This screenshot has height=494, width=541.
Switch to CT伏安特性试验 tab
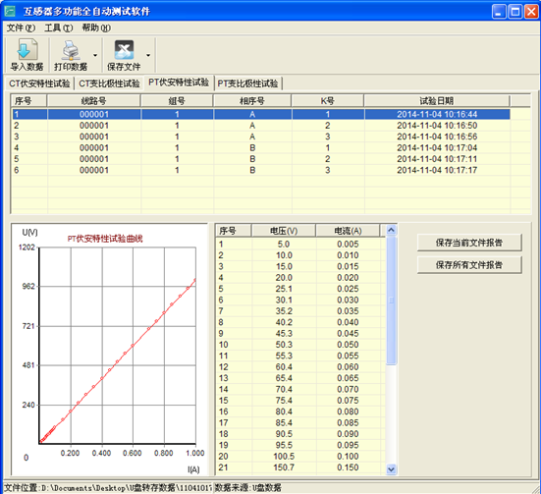pyautogui.click(x=39, y=83)
